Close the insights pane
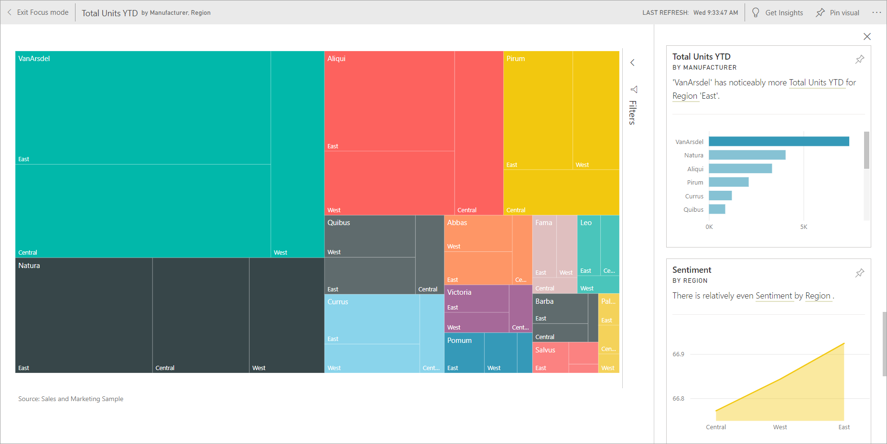Image resolution: width=887 pixels, height=444 pixels. [867, 36]
